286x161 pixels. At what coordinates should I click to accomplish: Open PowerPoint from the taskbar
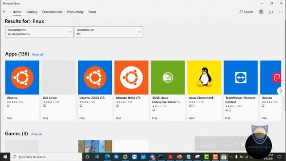[179, 157]
